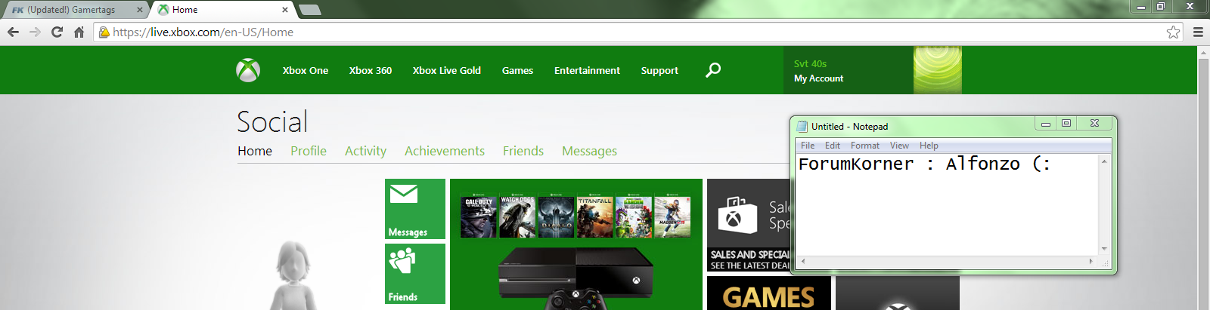This screenshot has height=310, width=1210.
Task: Click the Notepad window title icon
Action: click(x=802, y=127)
